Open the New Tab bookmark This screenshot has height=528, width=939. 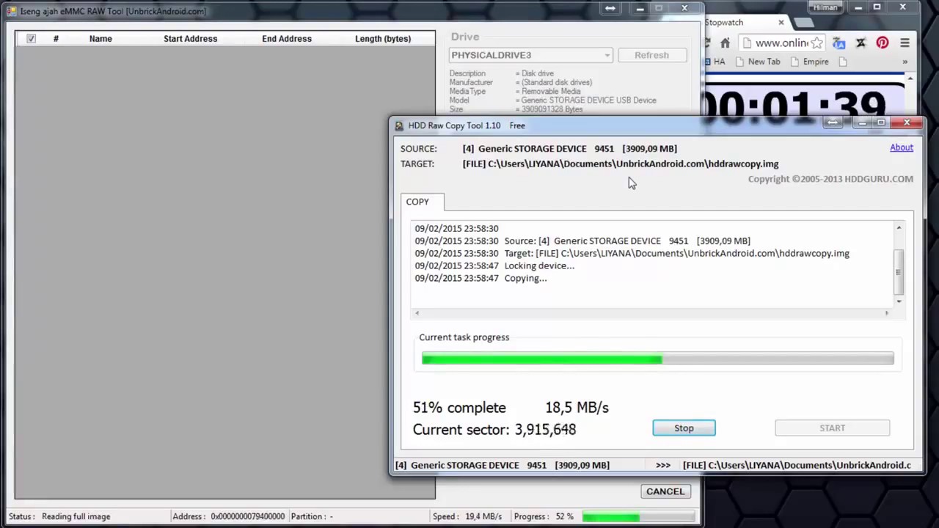click(x=758, y=62)
